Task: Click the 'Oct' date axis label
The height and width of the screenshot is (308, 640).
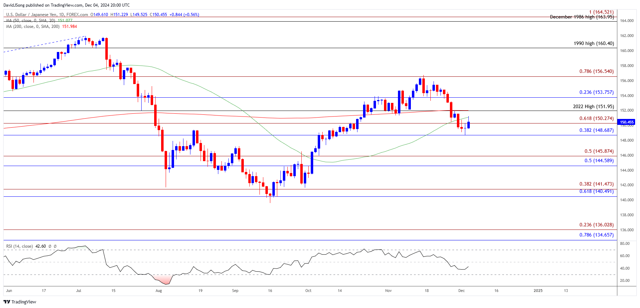Action: coord(308,291)
